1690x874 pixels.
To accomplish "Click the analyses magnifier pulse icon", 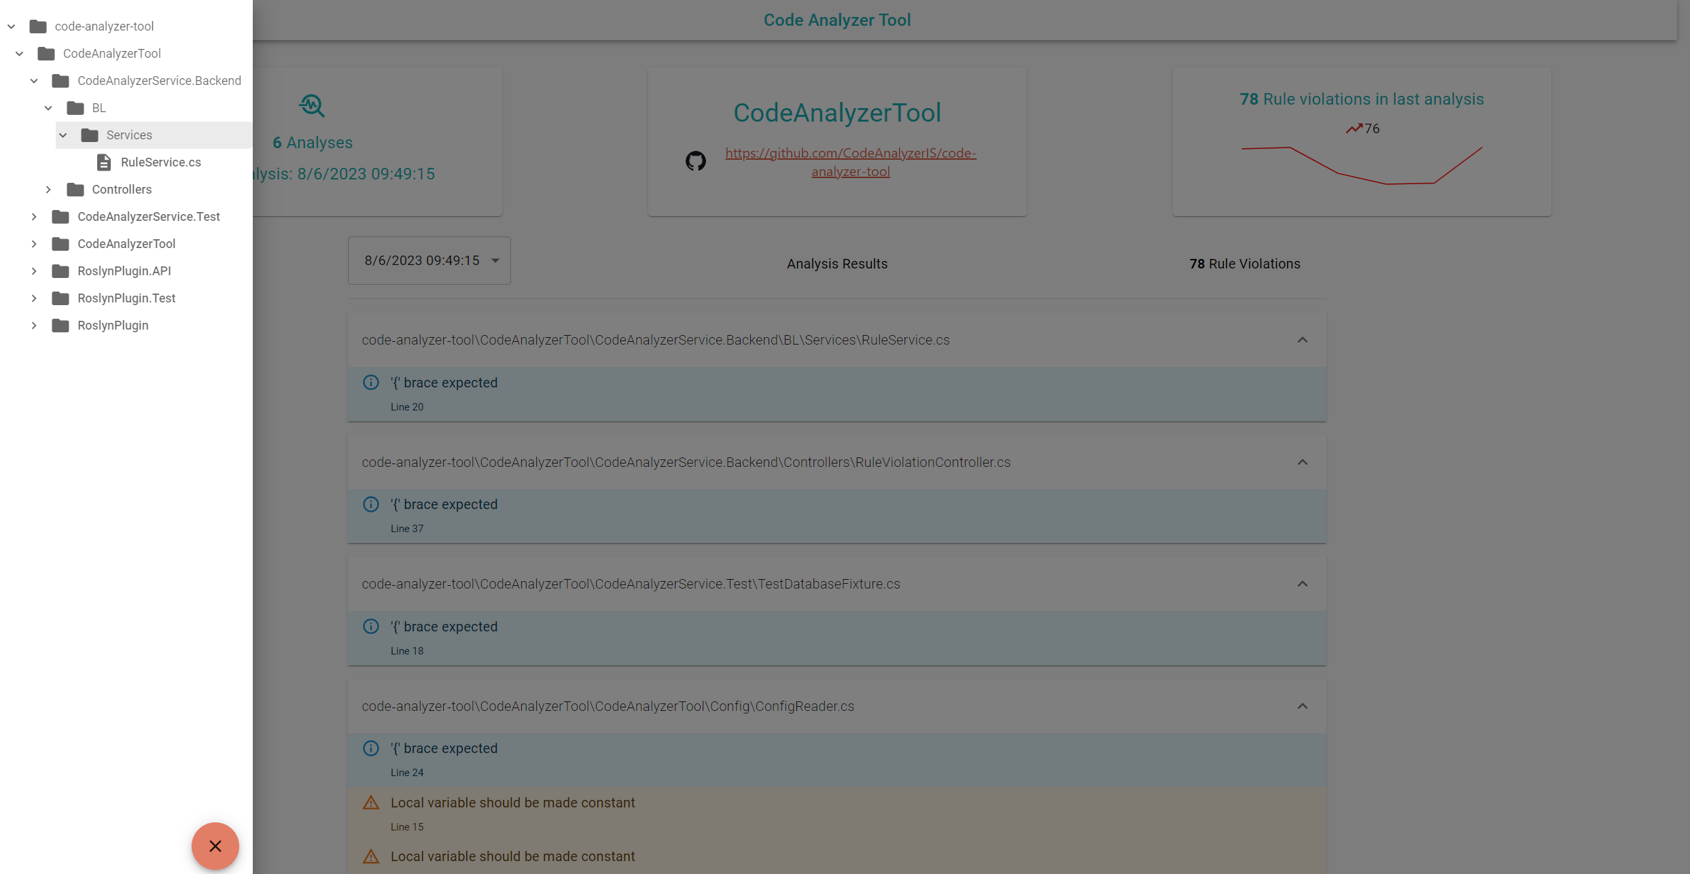I will (312, 105).
